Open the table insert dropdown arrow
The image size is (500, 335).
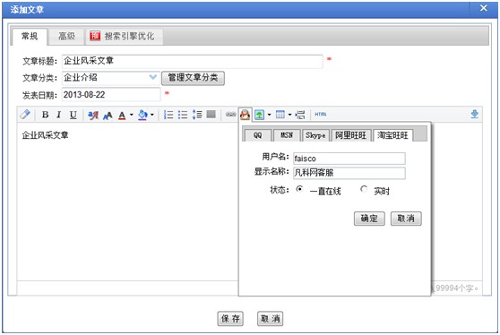289,115
